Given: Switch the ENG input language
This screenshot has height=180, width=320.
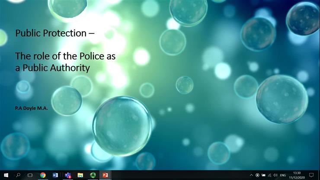Looking at the screenshot, I should (283, 175).
